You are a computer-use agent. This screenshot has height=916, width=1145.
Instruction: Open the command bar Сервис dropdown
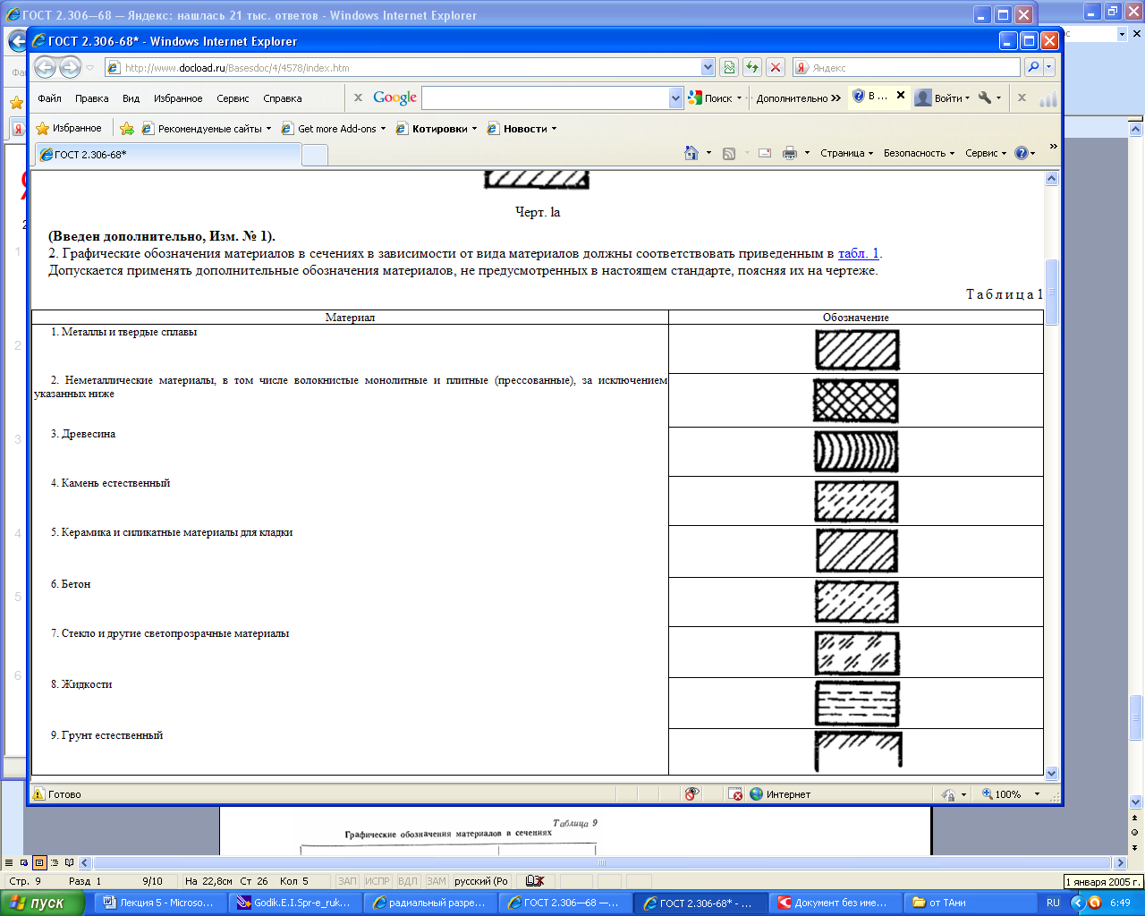986,153
